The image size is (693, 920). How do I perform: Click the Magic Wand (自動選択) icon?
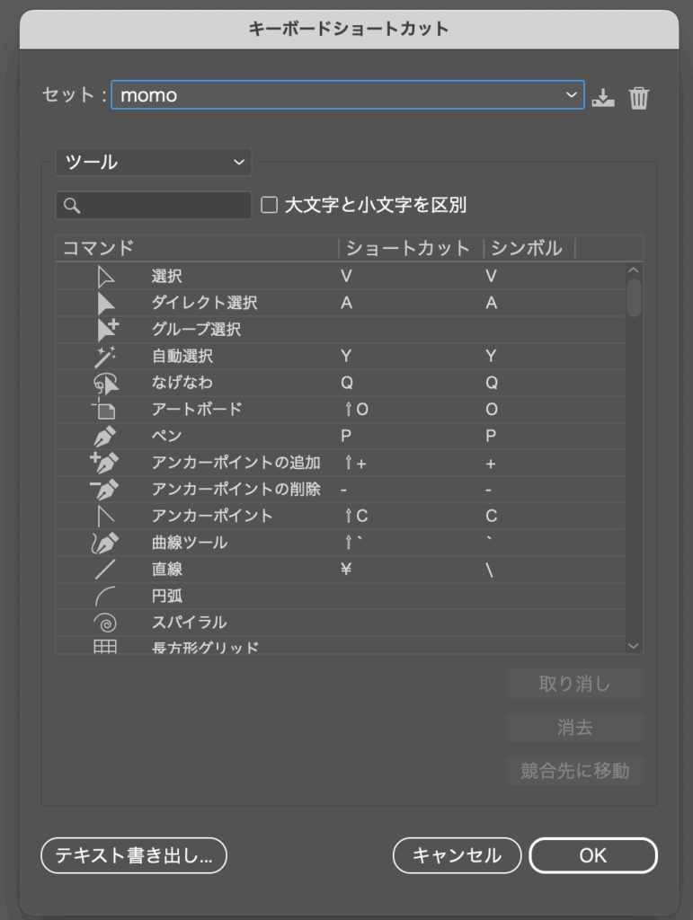pos(106,356)
